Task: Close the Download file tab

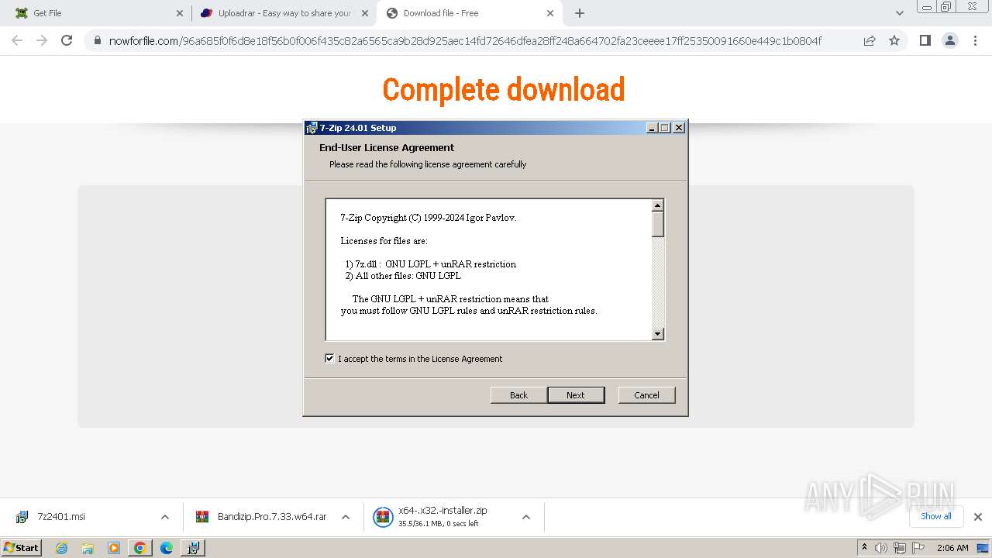Action: click(550, 13)
